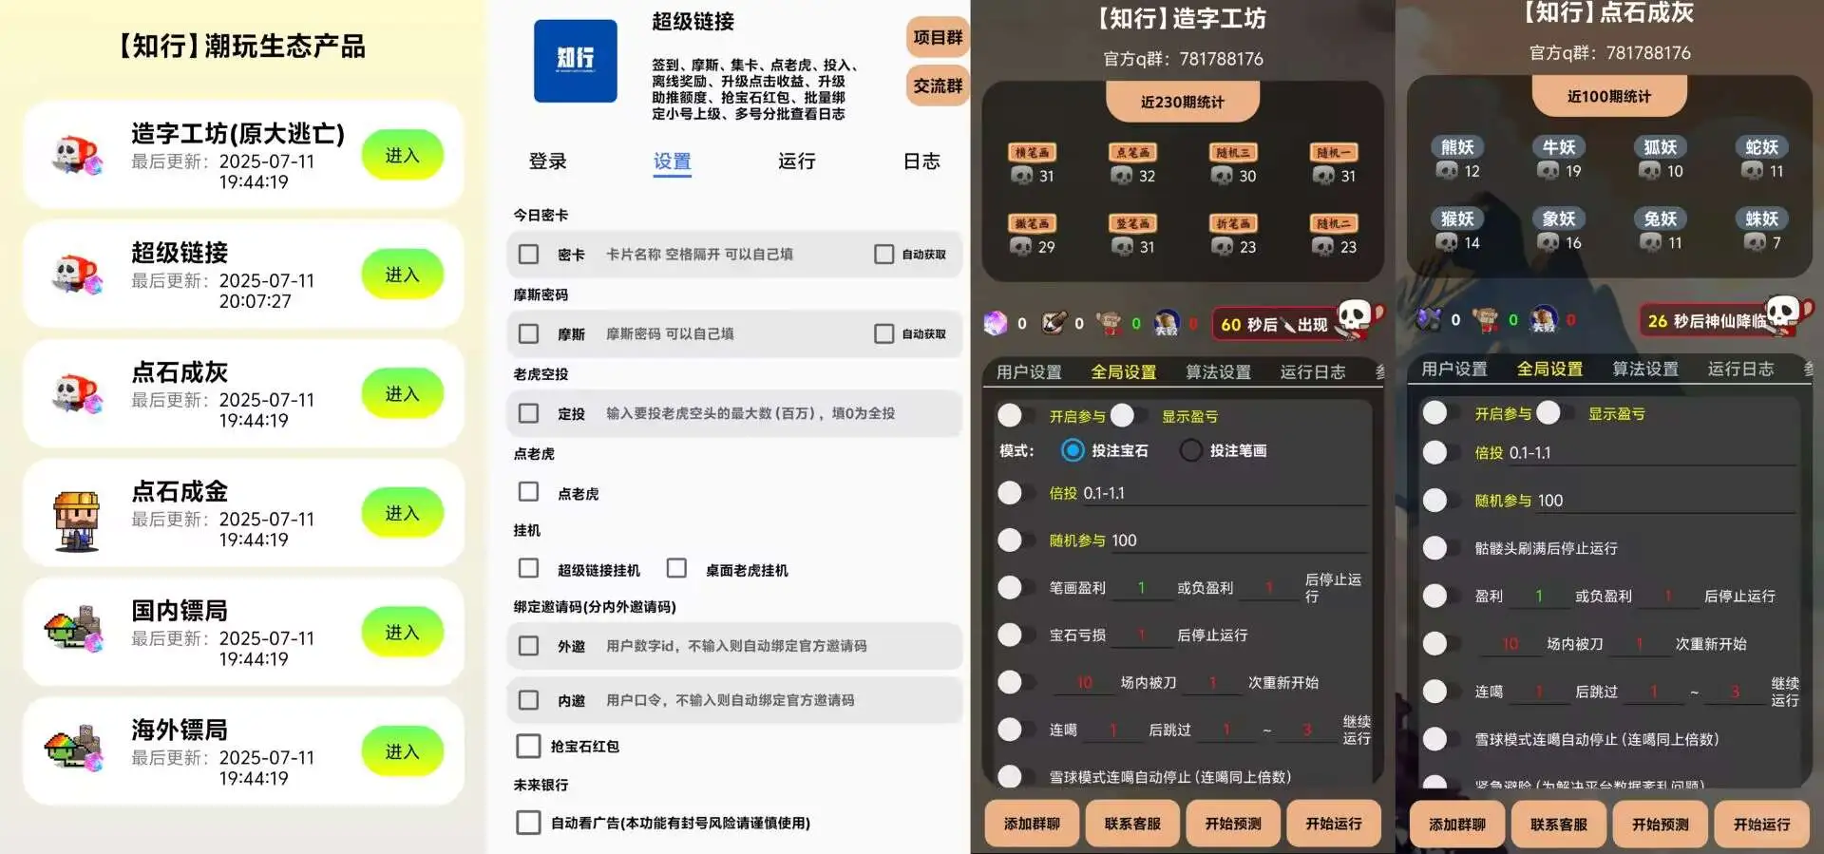Click the monkey icon in 造字工坊 status row
The width and height of the screenshot is (1824, 854).
[x=1109, y=323]
